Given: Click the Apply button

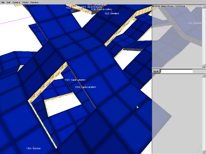Looking at the screenshot, I should click(x=156, y=71).
